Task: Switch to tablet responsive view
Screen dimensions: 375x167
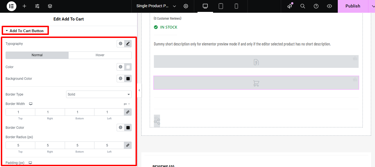Action: [x=221, y=6]
